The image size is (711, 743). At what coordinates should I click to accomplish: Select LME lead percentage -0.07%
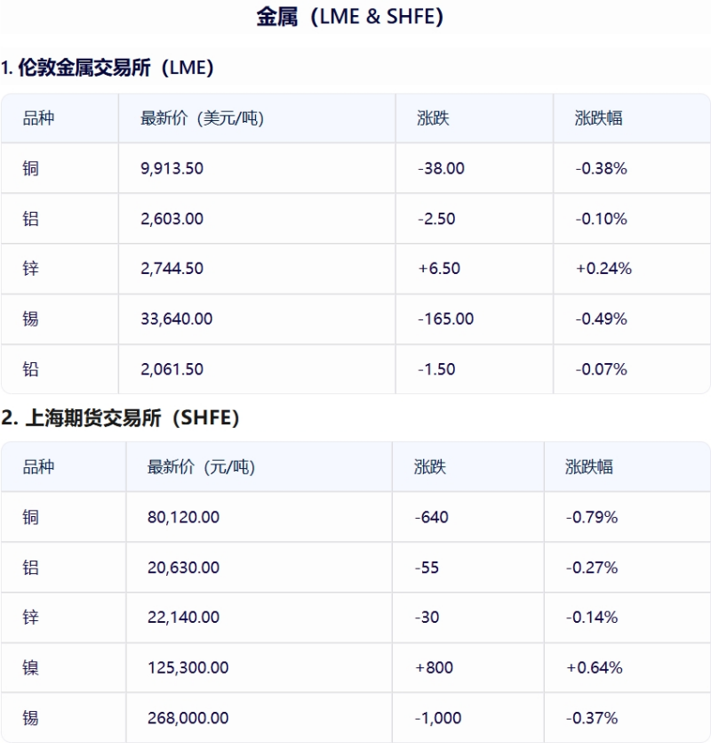click(x=601, y=369)
